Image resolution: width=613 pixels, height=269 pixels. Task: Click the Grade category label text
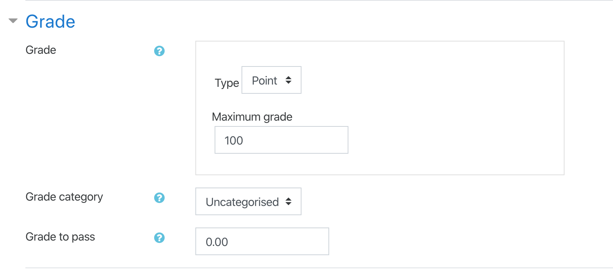point(64,197)
